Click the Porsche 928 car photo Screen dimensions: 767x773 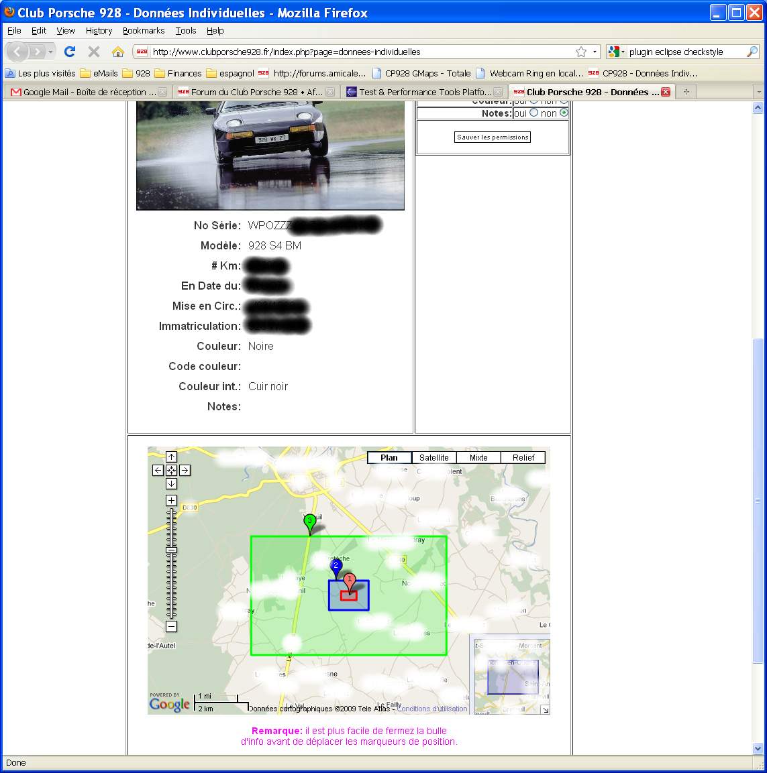(270, 156)
